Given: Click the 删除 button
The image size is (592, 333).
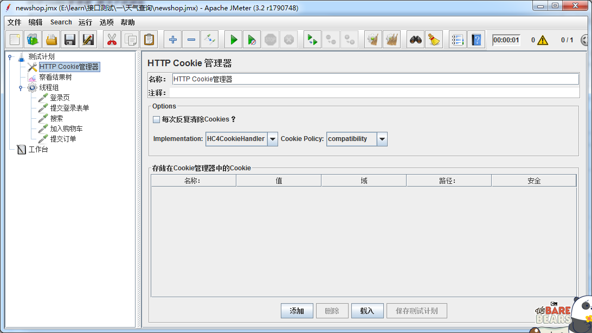Looking at the screenshot, I should pos(332,311).
